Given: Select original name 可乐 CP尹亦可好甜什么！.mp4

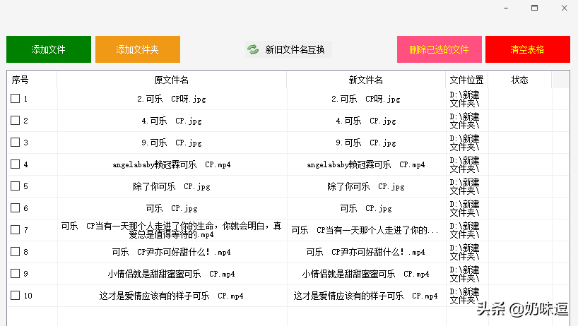Looking at the screenshot, I should pos(172,252).
